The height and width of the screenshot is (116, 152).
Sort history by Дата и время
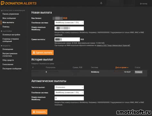122,68
